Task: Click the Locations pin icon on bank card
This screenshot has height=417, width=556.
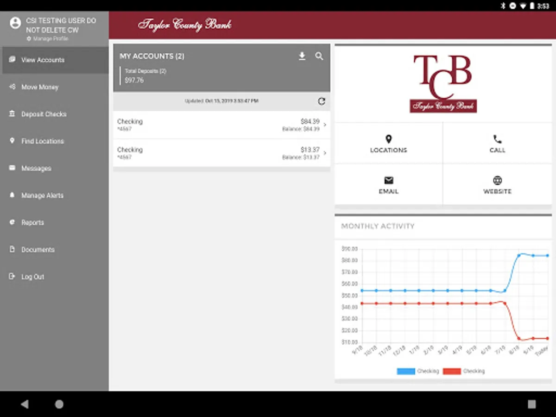Action: (389, 139)
